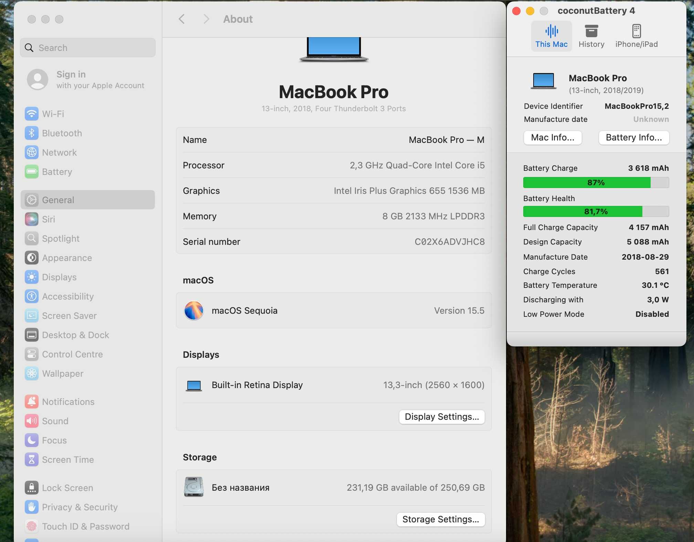Click Battery Info... button

pos(634,138)
